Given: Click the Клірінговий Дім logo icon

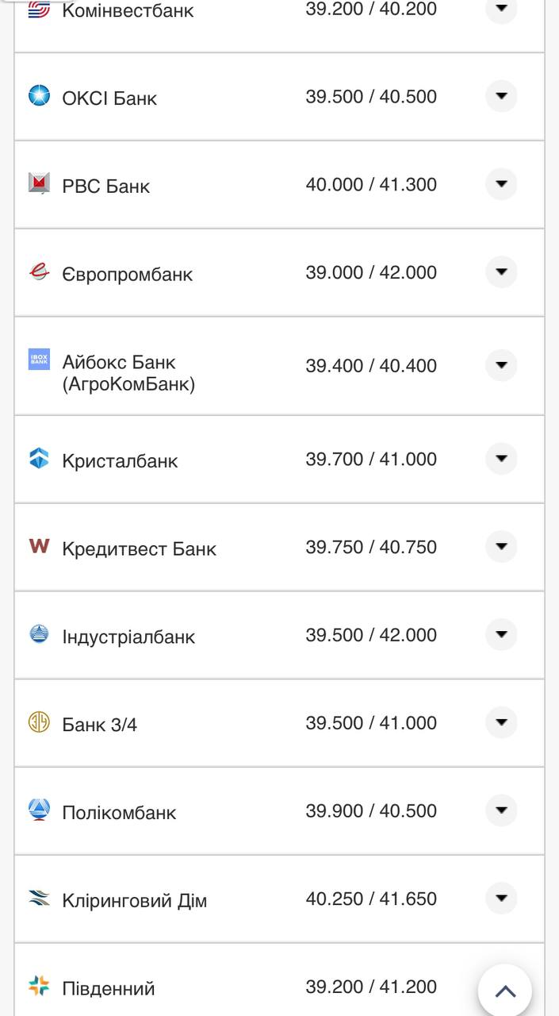Looking at the screenshot, I should click(39, 899).
